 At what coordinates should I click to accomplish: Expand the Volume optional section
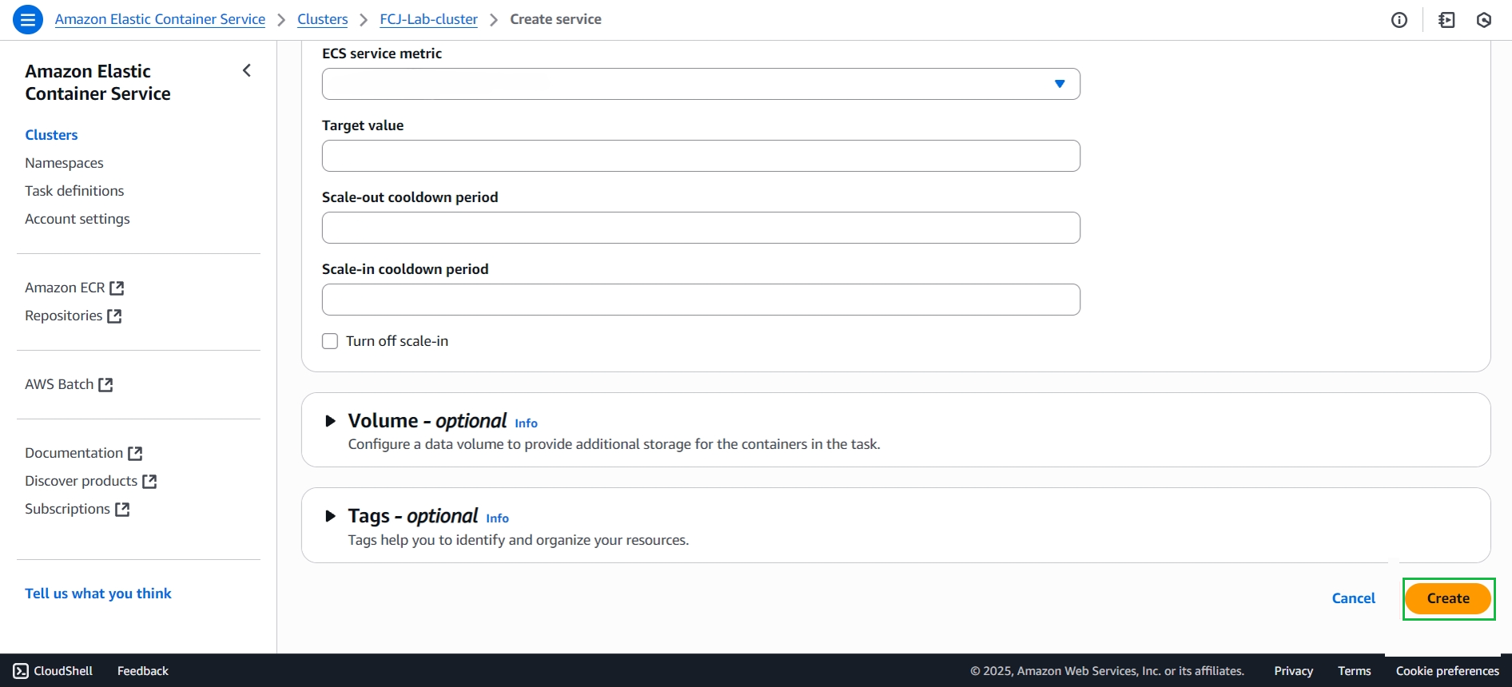pyautogui.click(x=330, y=421)
